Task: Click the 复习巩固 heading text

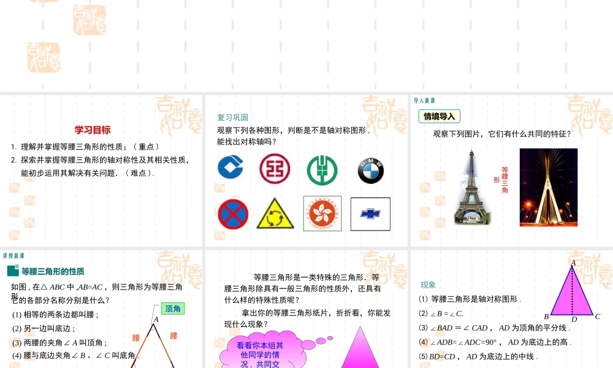Action: 232,117
